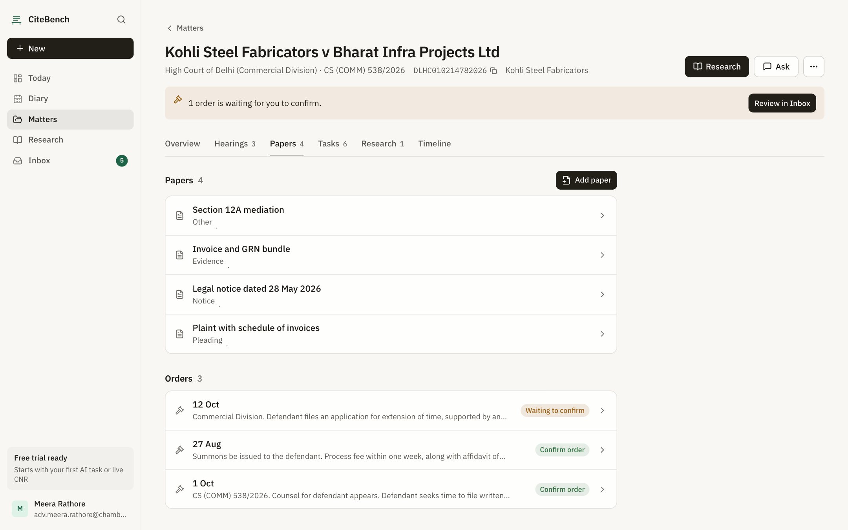Switch to the Timeline tab
Screen dimensions: 848x530
click(434, 144)
